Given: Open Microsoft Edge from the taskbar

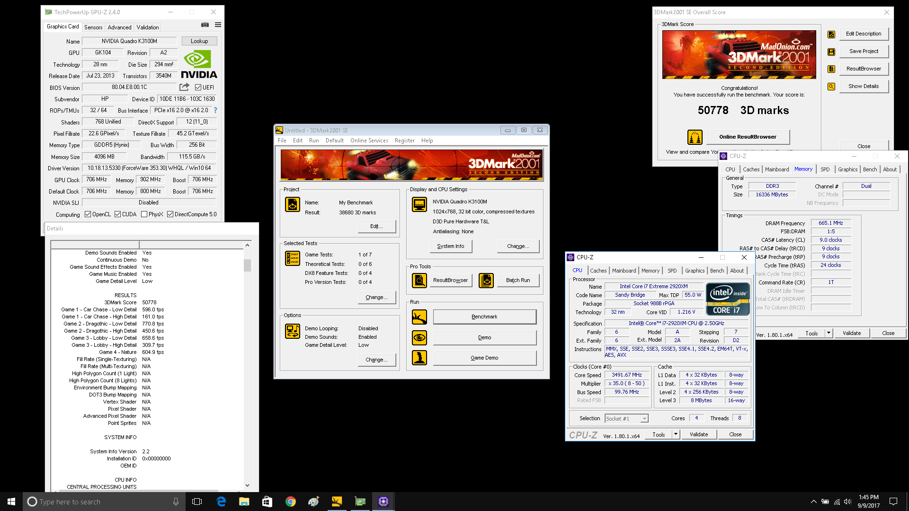Looking at the screenshot, I should click(x=221, y=502).
